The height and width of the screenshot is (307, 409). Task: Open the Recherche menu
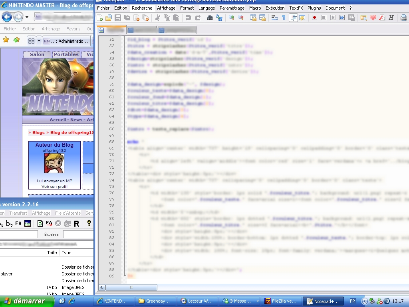(142, 8)
